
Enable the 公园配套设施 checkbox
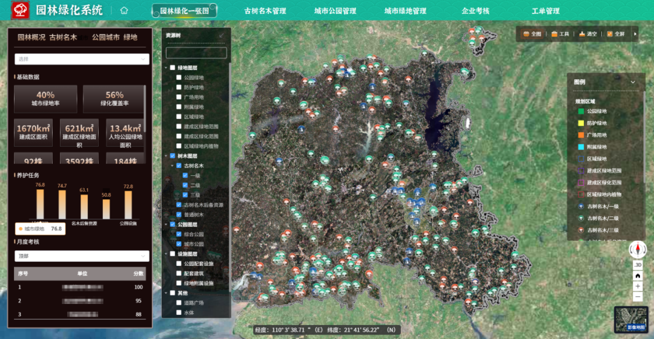(179, 263)
